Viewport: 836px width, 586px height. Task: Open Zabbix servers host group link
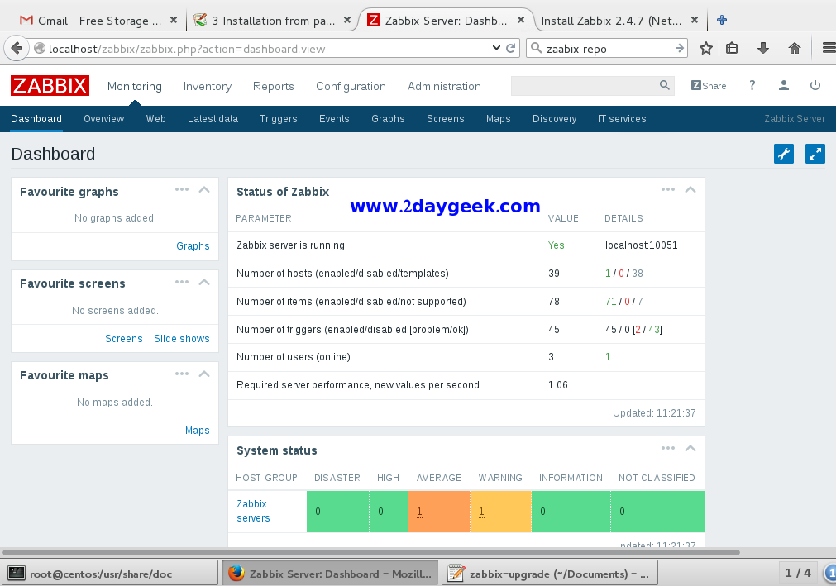pos(253,511)
